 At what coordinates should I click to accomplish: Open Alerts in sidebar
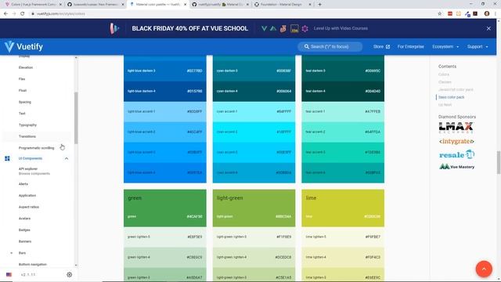[x=23, y=184]
